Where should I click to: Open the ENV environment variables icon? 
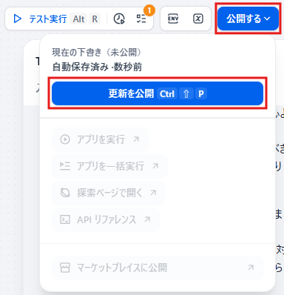coord(173,19)
